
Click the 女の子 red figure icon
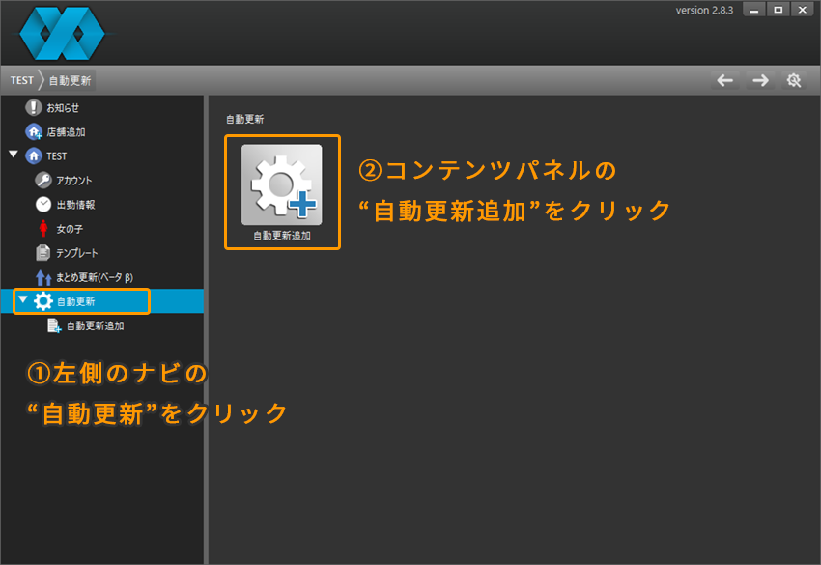[43, 228]
